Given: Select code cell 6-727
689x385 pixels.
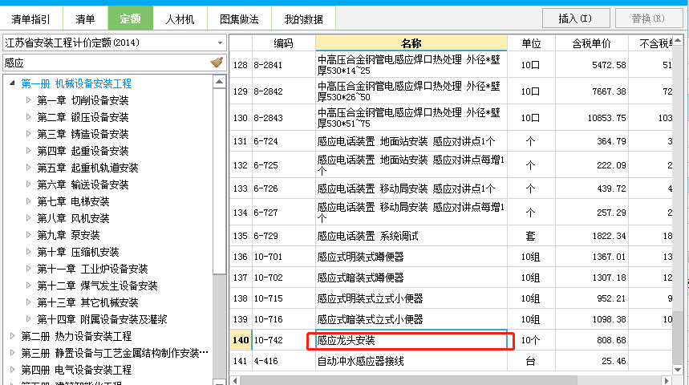Looking at the screenshot, I should pyautogui.click(x=283, y=213).
